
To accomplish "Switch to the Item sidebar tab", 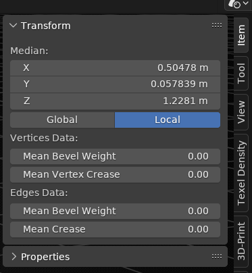I will tap(241, 35).
